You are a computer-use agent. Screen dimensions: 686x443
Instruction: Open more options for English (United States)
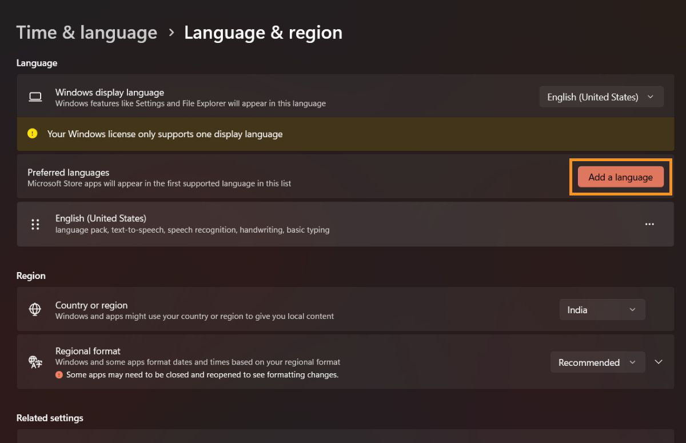[x=649, y=224]
